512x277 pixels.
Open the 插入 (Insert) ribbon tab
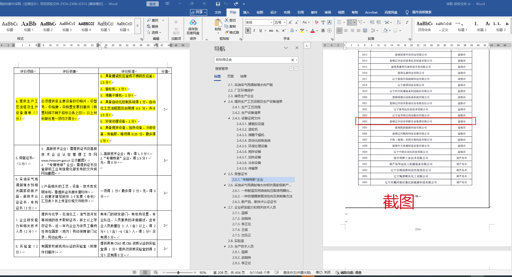pos(246,12)
